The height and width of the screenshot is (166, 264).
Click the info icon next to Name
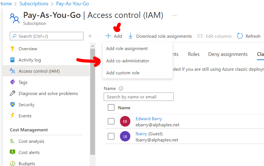point(121,89)
